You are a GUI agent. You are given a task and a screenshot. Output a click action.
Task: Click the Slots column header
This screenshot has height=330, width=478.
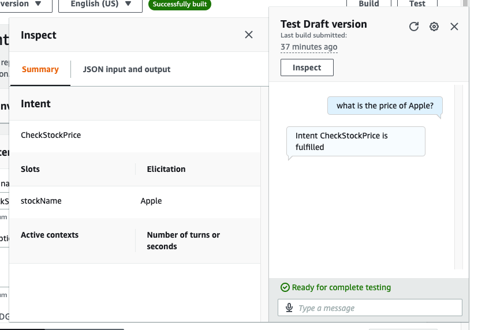30,169
